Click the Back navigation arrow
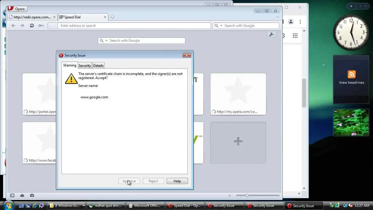 coord(13,26)
